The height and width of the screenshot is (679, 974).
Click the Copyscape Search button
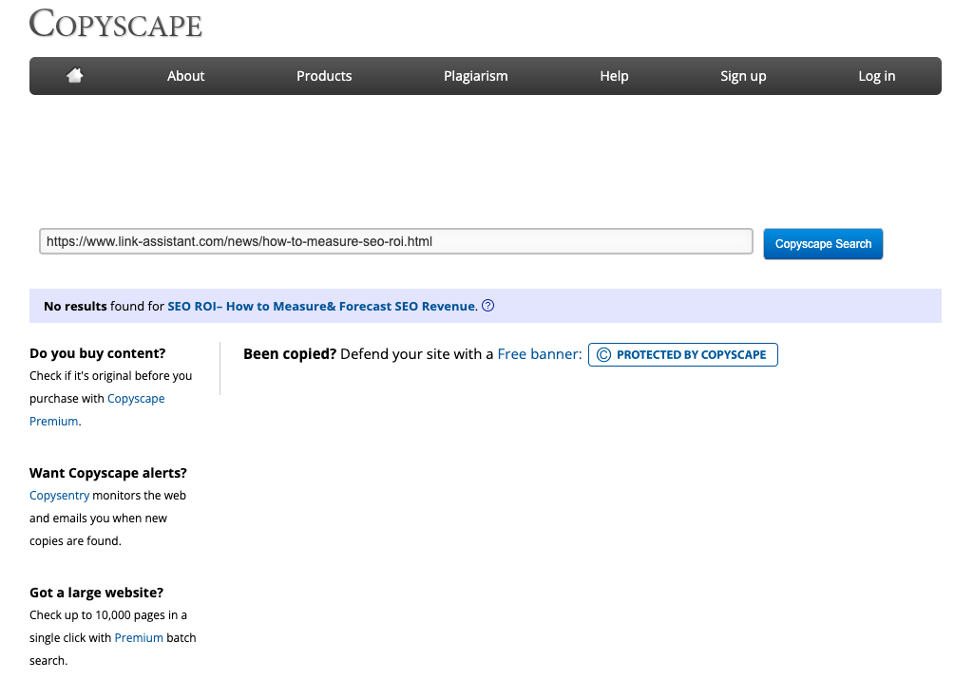click(823, 244)
